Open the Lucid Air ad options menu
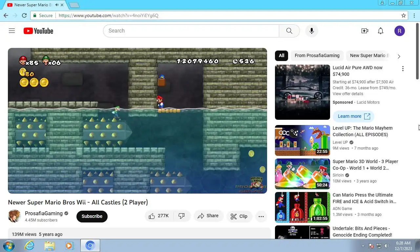Viewport: 420px width, 252px height. click(x=403, y=69)
